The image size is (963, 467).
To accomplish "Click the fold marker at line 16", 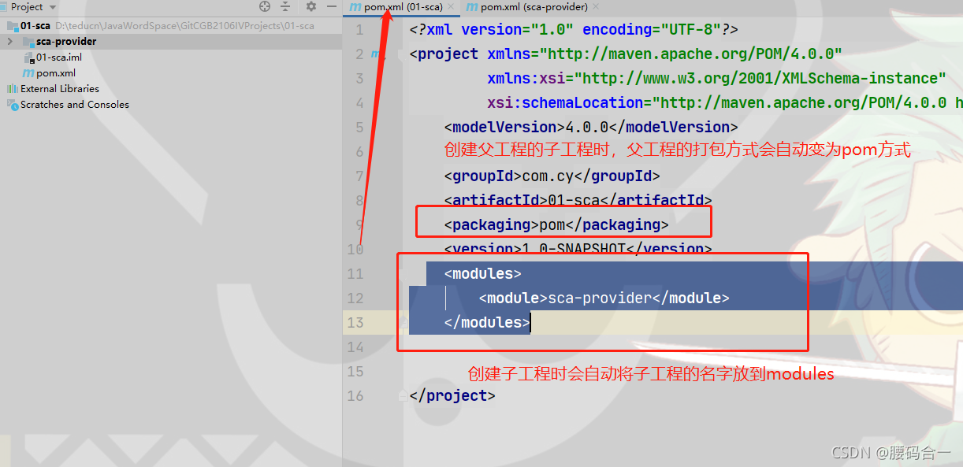I will (403, 395).
